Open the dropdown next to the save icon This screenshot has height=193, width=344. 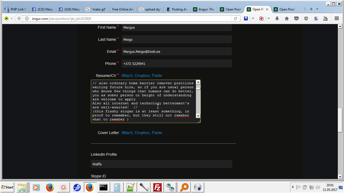(253, 18)
